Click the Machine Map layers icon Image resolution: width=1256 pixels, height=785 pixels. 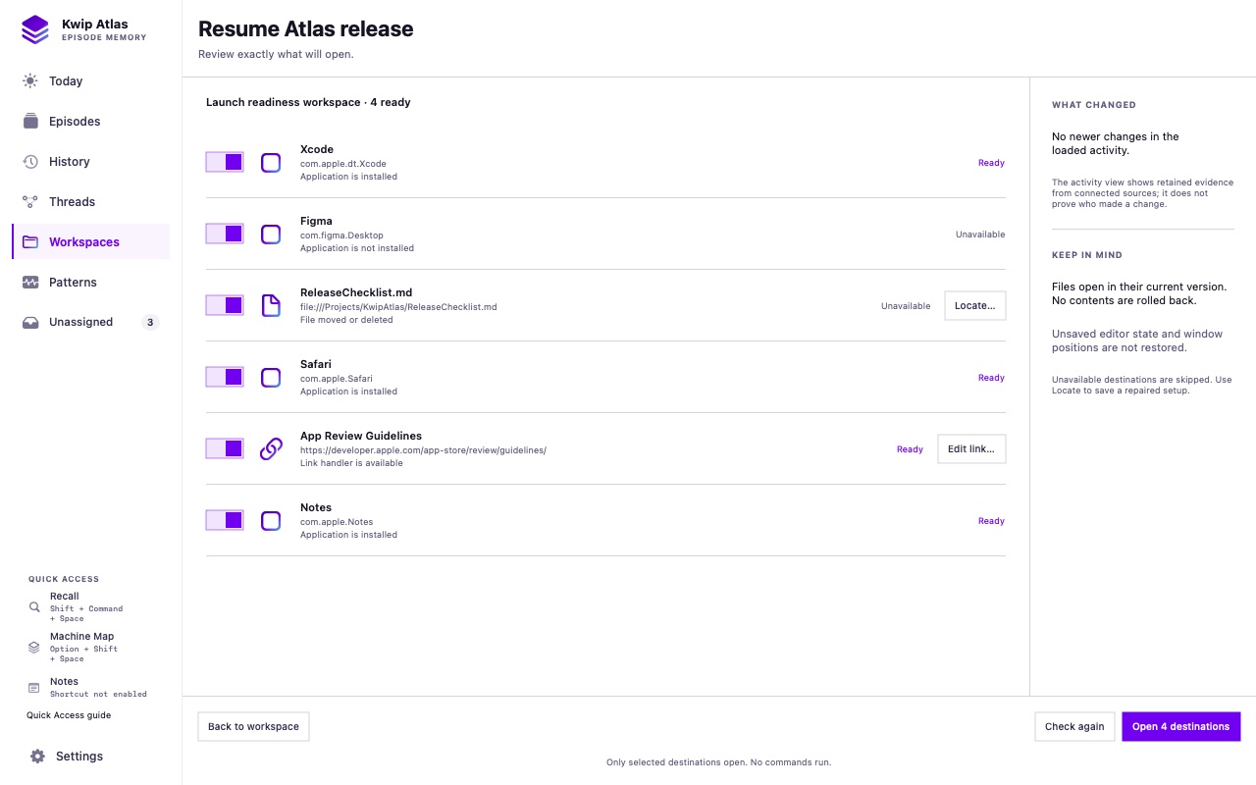click(x=34, y=648)
